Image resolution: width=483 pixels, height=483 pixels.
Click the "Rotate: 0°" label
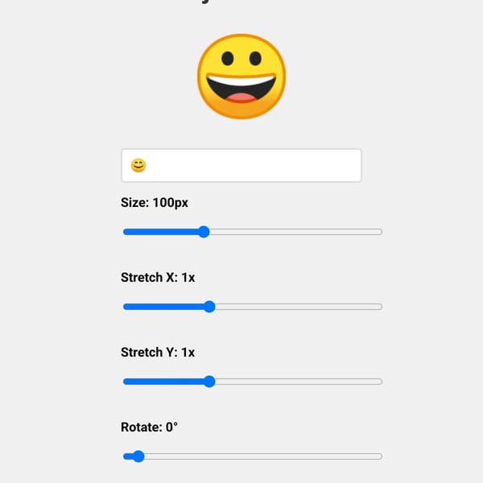click(x=149, y=427)
